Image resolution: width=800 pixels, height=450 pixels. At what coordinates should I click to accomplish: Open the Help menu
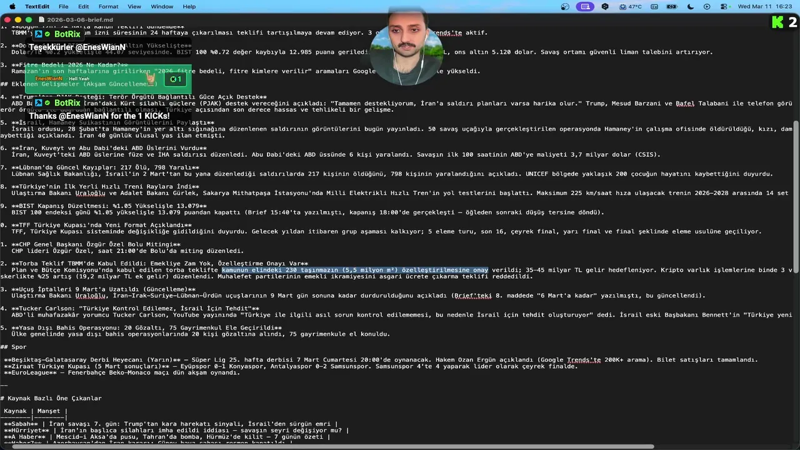pyautogui.click(x=189, y=6)
